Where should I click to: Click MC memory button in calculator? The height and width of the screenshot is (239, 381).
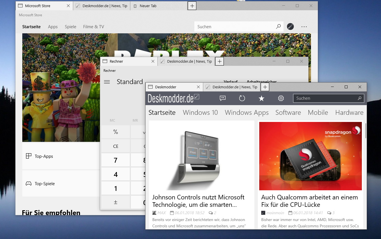point(112,120)
